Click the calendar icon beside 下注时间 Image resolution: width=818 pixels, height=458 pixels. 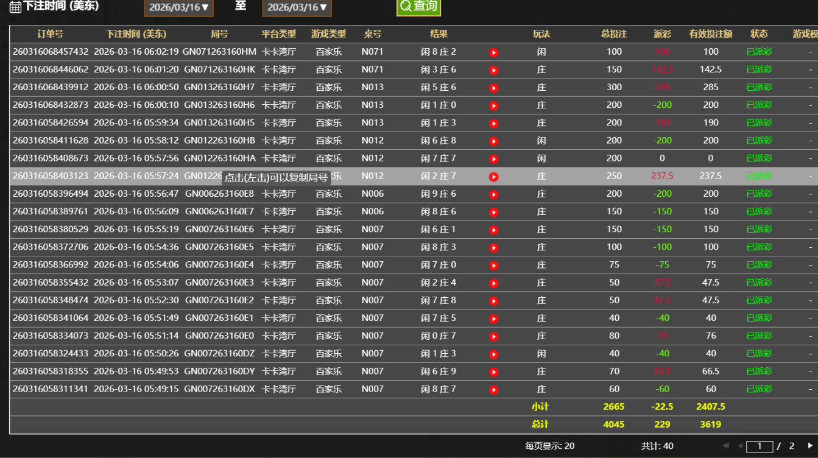click(x=15, y=7)
